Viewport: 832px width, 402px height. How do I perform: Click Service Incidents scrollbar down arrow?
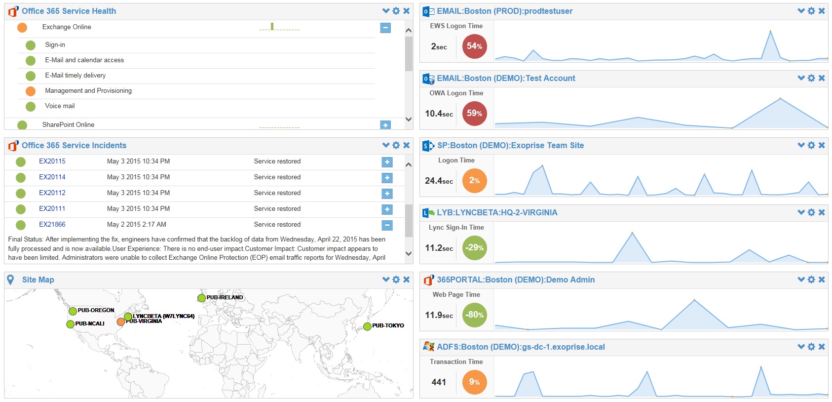(408, 253)
